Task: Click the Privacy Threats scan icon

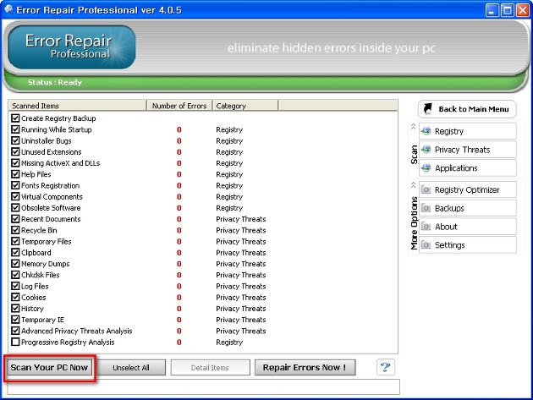Action: pos(426,150)
